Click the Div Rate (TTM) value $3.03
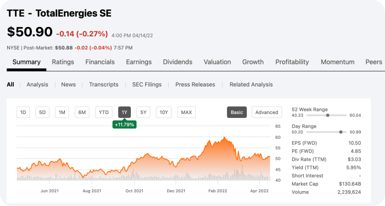Viewport: 385px width, 206px height. coord(354,159)
